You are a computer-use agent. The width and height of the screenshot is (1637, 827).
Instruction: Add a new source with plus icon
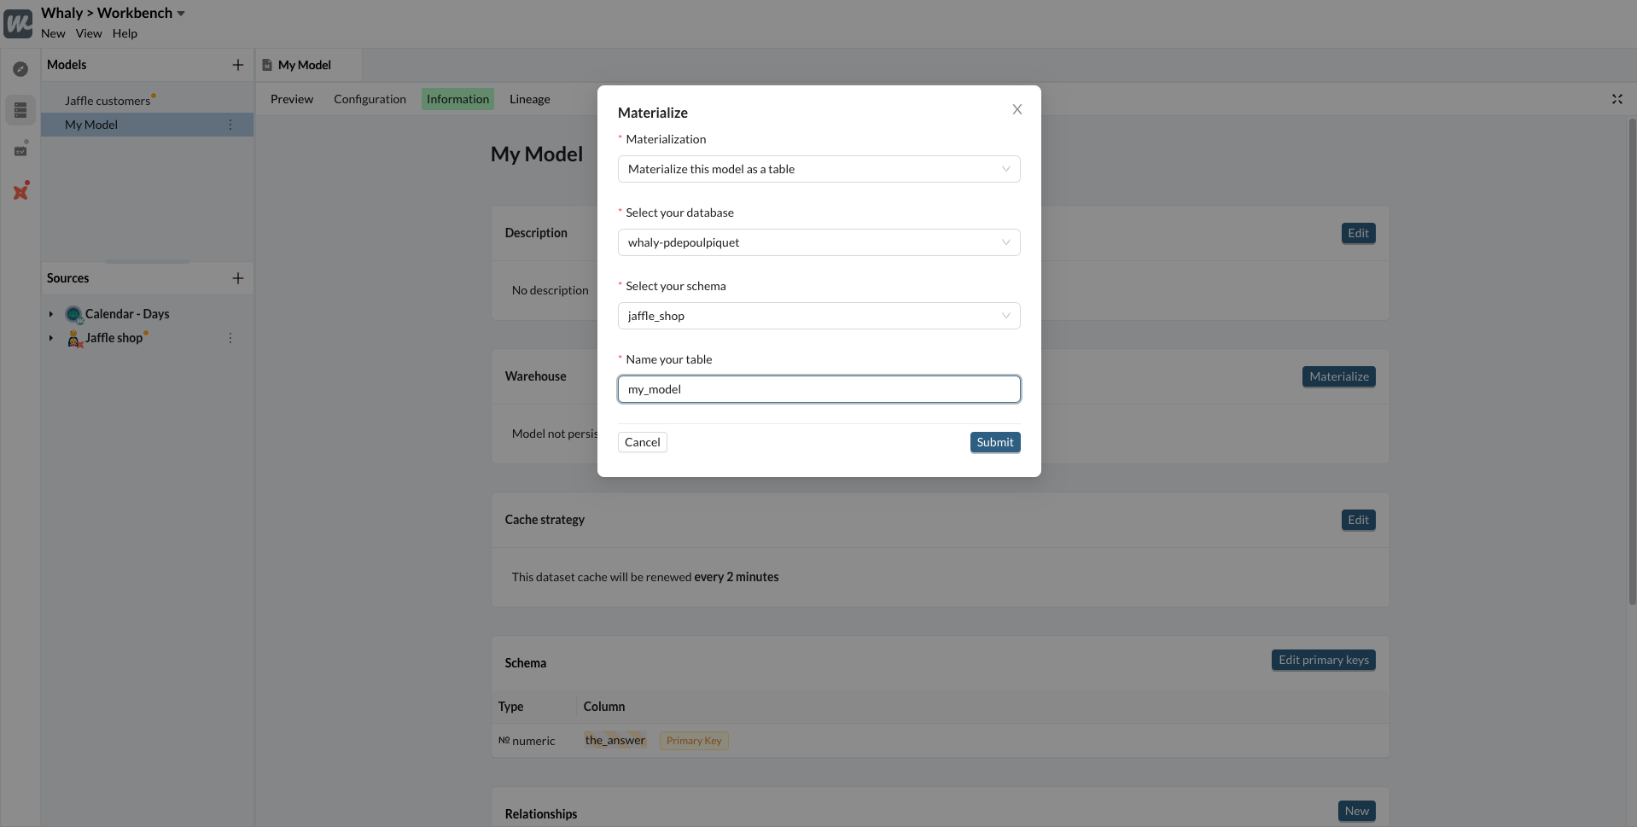point(237,278)
